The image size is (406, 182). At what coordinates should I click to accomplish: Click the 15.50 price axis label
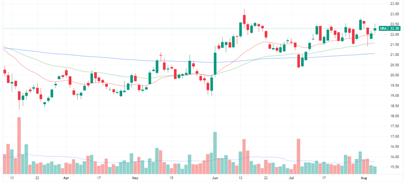pos(393,167)
